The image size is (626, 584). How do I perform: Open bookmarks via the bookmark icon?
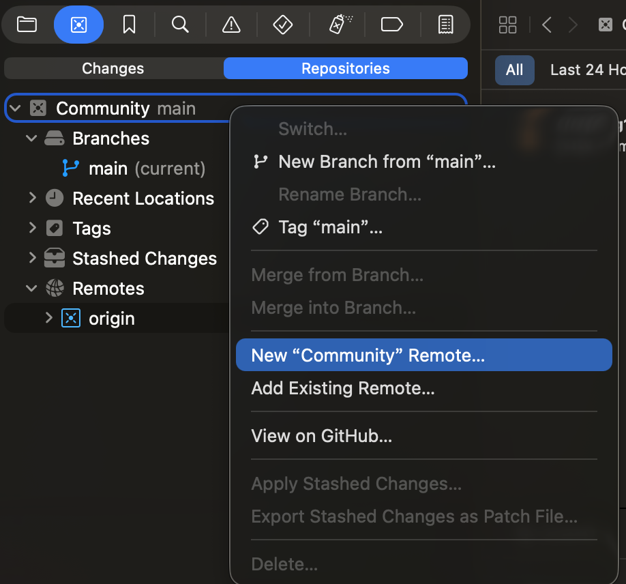[130, 25]
